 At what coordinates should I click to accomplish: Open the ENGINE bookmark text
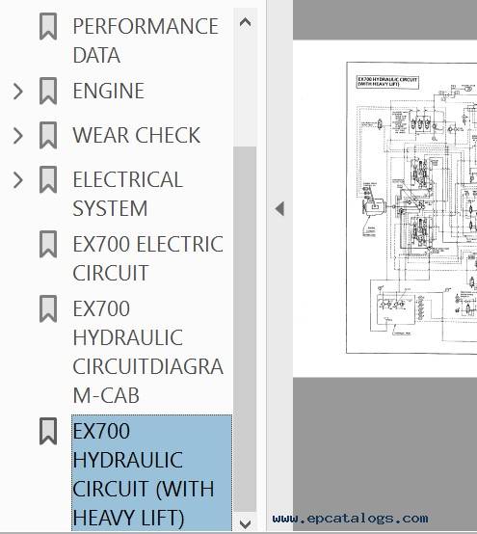(x=109, y=91)
